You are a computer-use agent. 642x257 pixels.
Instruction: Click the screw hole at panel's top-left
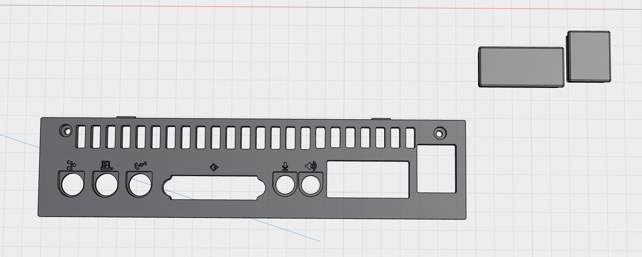pyautogui.click(x=66, y=131)
